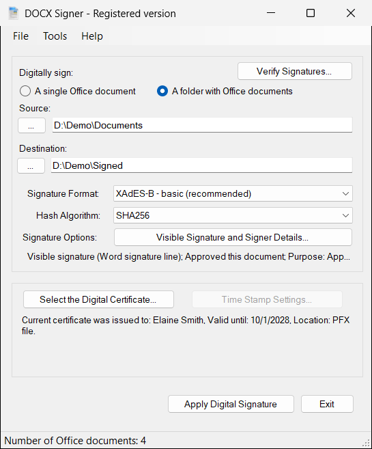Open the Help menu
Viewport: 372px width, 449px height.
(x=92, y=36)
